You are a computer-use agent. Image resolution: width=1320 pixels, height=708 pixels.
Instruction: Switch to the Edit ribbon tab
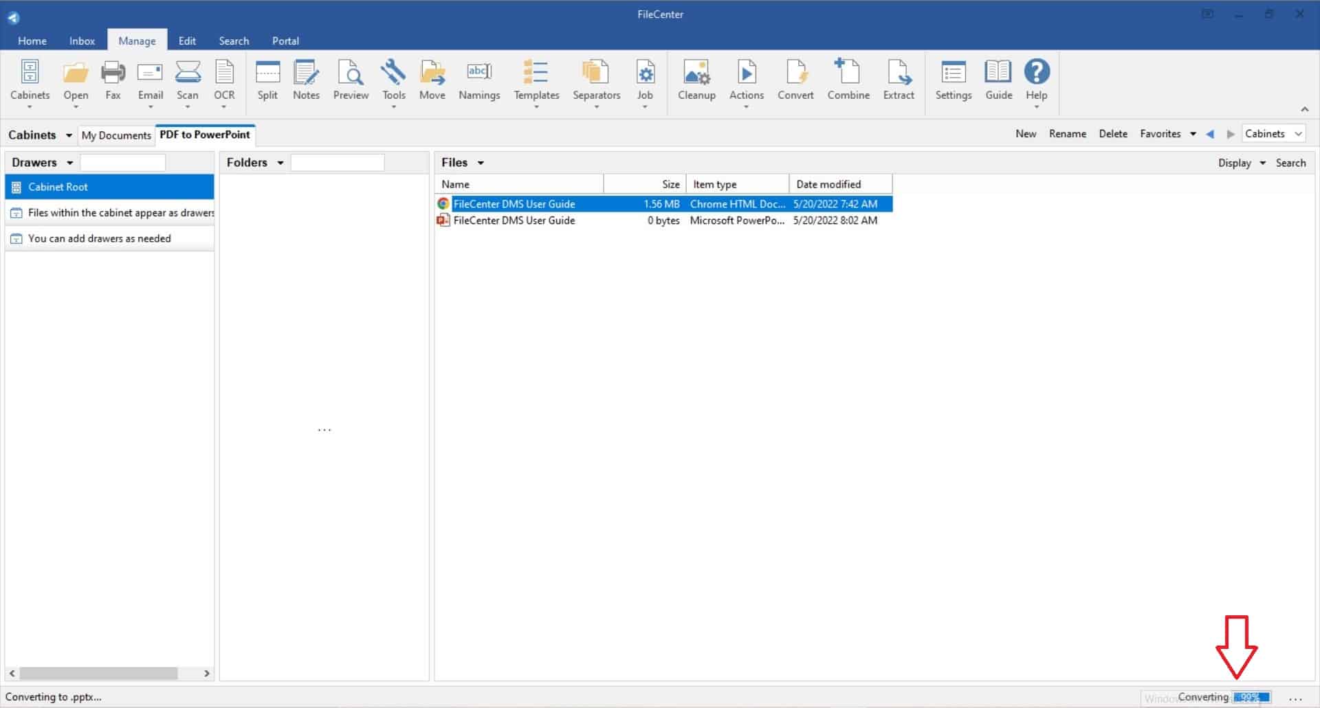point(187,41)
